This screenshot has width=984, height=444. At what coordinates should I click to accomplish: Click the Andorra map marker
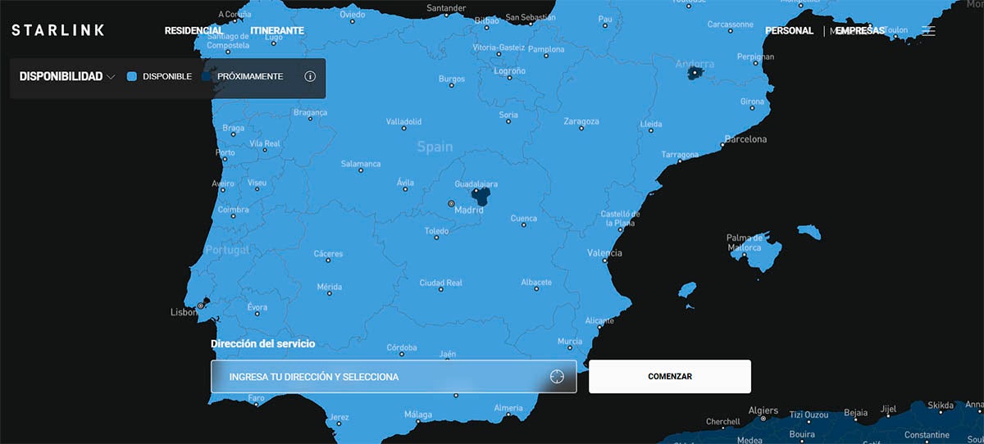696,73
